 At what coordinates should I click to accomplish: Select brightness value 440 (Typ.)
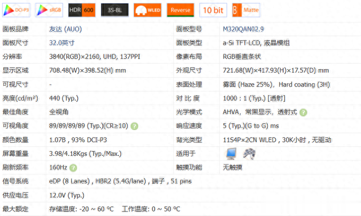pyautogui.click(x=64, y=98)
